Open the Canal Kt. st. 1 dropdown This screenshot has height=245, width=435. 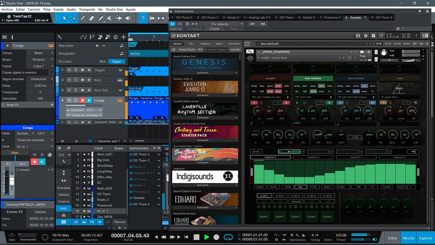coord(35,147)
